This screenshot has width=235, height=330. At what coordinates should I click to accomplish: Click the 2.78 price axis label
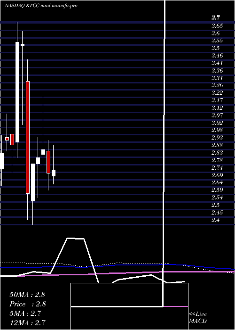point(217,160)
